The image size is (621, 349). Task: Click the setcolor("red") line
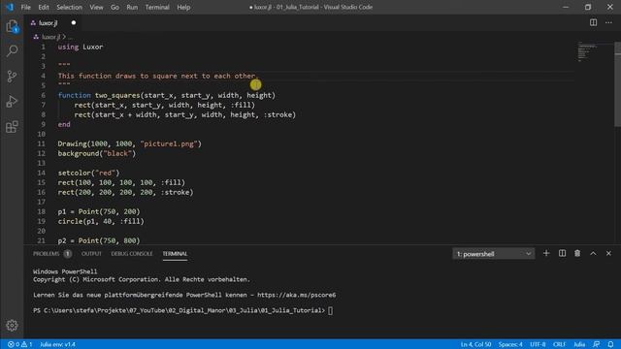point(88,173)
